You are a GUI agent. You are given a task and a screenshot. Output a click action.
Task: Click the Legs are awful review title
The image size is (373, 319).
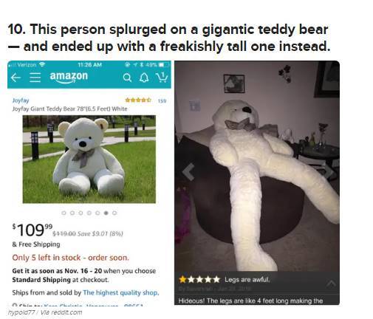pyautogui.click(x=247, y=280)
